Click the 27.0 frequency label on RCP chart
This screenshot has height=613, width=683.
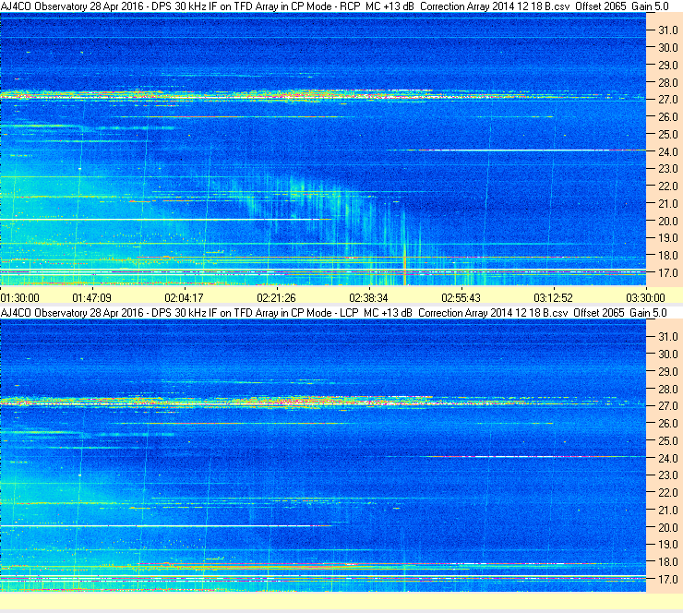pos(667,100)
